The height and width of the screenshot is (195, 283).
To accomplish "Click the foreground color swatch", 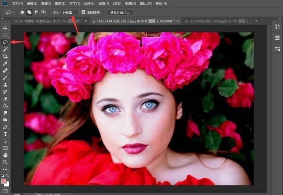I will [4, 180].
